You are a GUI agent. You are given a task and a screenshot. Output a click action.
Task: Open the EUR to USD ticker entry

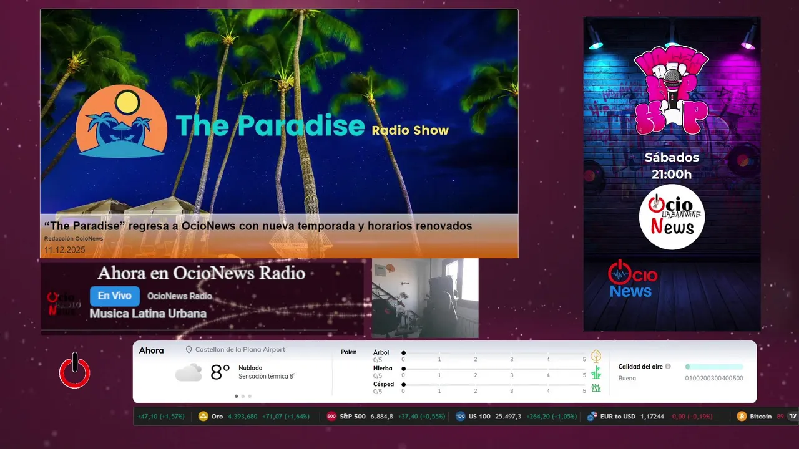click(x=649, y=417)
